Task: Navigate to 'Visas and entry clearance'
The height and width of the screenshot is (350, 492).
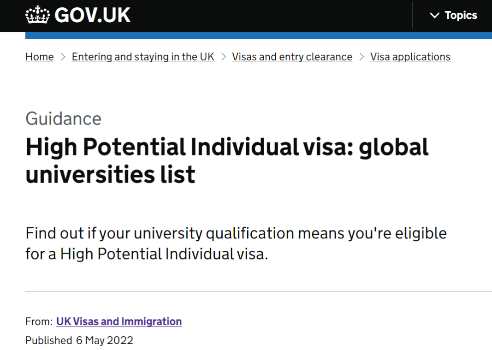Action: coord(292,57)
